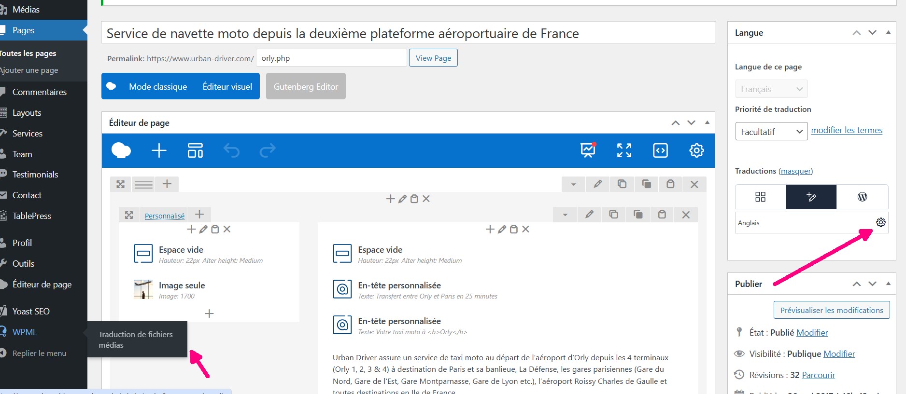
Task: Open Testimonials in the sidebar menu
Action: pyautogui.click(x=35, y=175)
